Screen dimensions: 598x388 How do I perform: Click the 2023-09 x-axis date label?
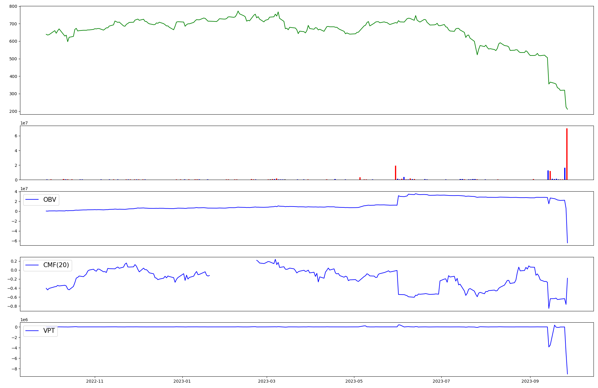click(x=530, y=381)
